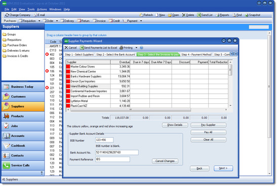Open the E-mail toolbar button
The height and width of the screenshot is (187, 278).
(39, 15)
